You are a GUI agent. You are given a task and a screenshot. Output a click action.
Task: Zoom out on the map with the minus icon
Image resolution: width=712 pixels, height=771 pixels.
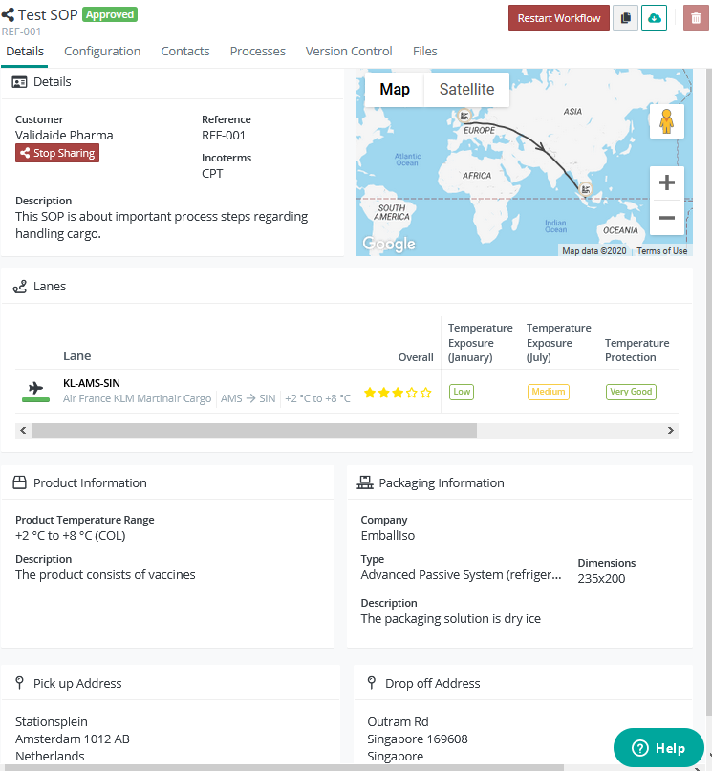point(666,217)
